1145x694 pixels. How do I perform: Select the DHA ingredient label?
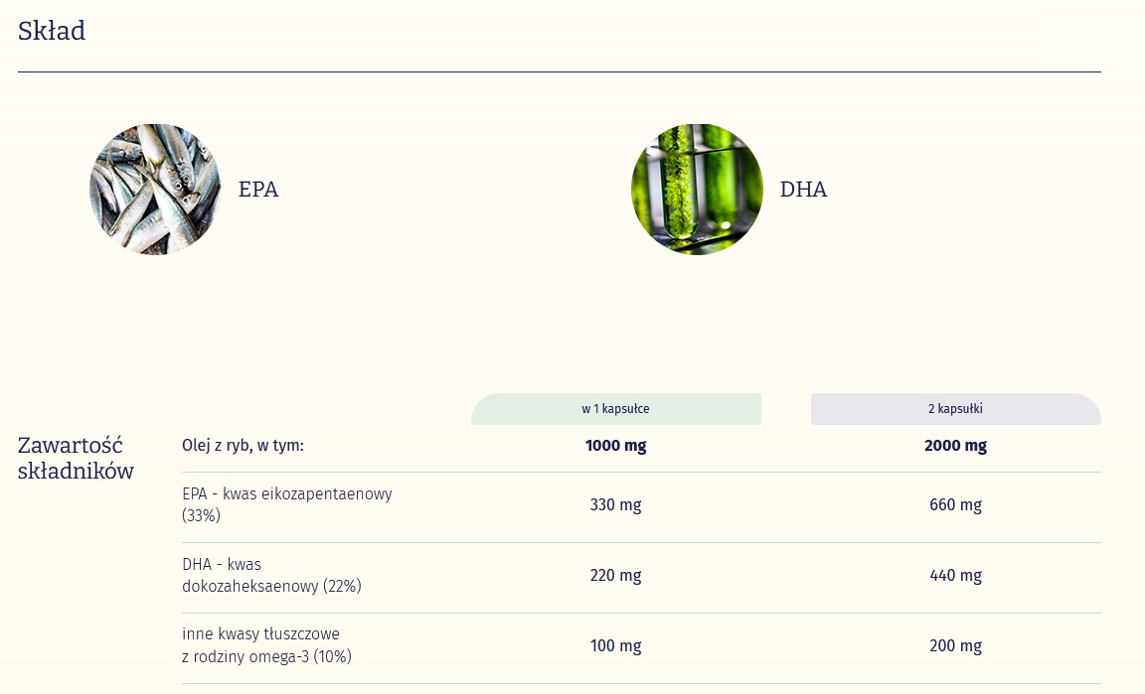coord(803,190)
